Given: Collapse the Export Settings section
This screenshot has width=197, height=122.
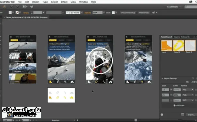Looking at the screenshot, I should [163, 78].
